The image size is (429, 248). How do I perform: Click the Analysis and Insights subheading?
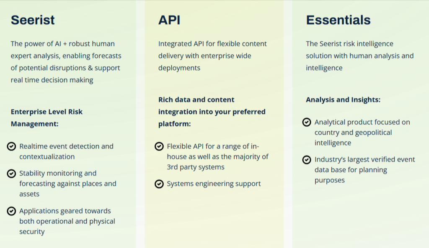point(343,100)
